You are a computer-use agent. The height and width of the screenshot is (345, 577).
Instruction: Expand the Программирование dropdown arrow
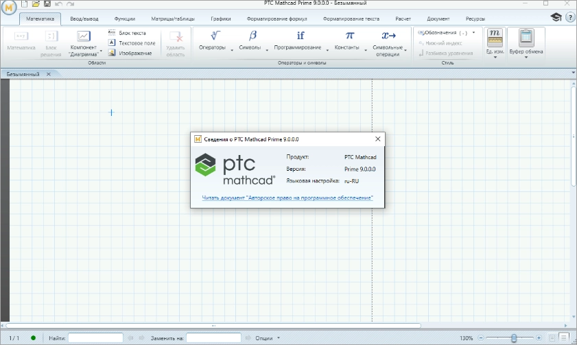327,50
